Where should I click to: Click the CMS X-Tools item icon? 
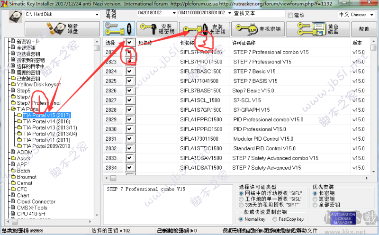pos(13,208)
